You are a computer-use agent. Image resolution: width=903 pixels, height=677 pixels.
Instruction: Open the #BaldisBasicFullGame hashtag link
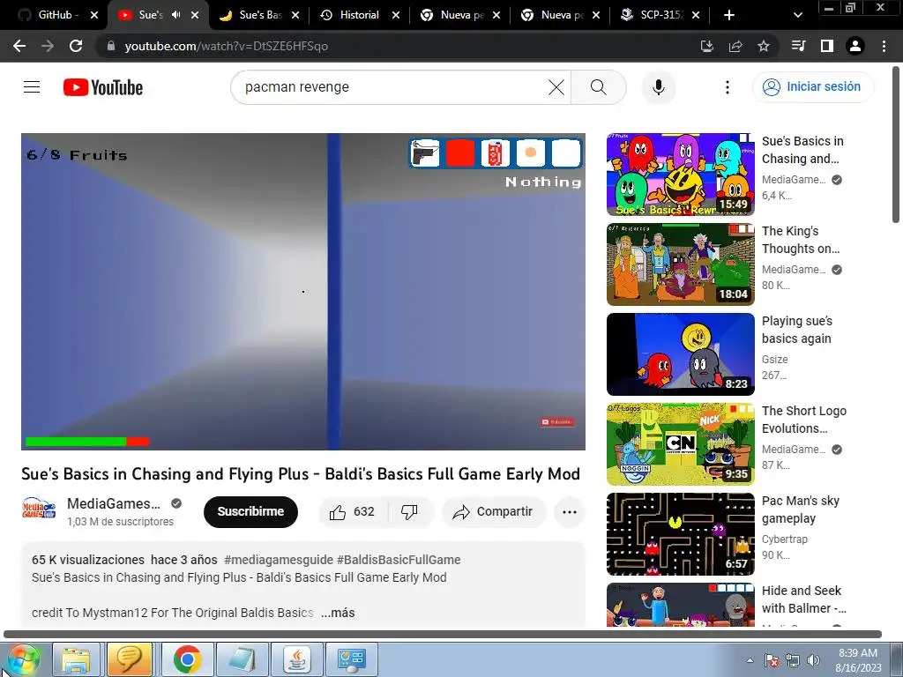[399, 560]
